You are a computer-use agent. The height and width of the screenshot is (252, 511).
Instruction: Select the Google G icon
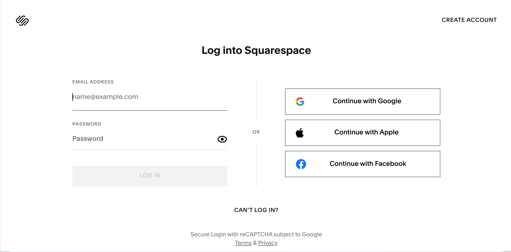[x=300, y=101]
